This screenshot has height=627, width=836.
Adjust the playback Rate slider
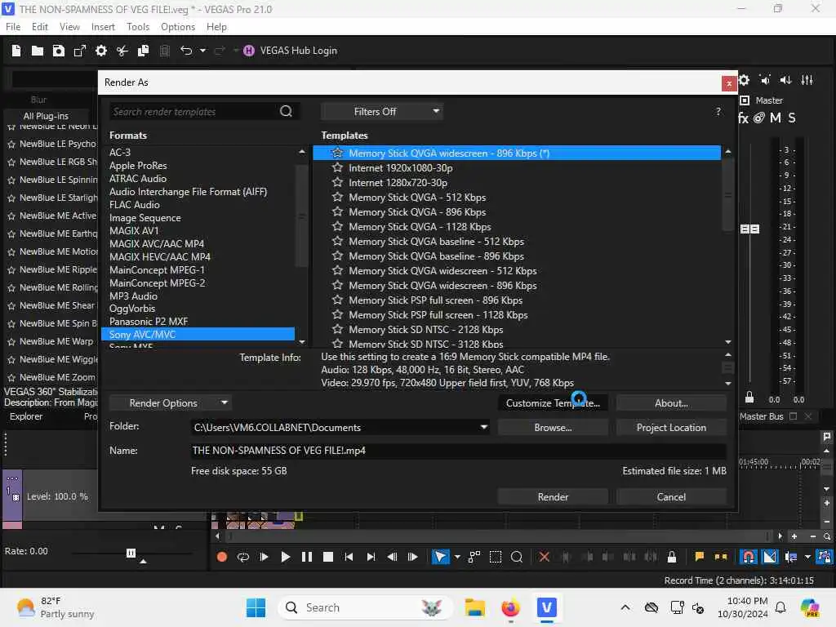click(x=131, y=553)
